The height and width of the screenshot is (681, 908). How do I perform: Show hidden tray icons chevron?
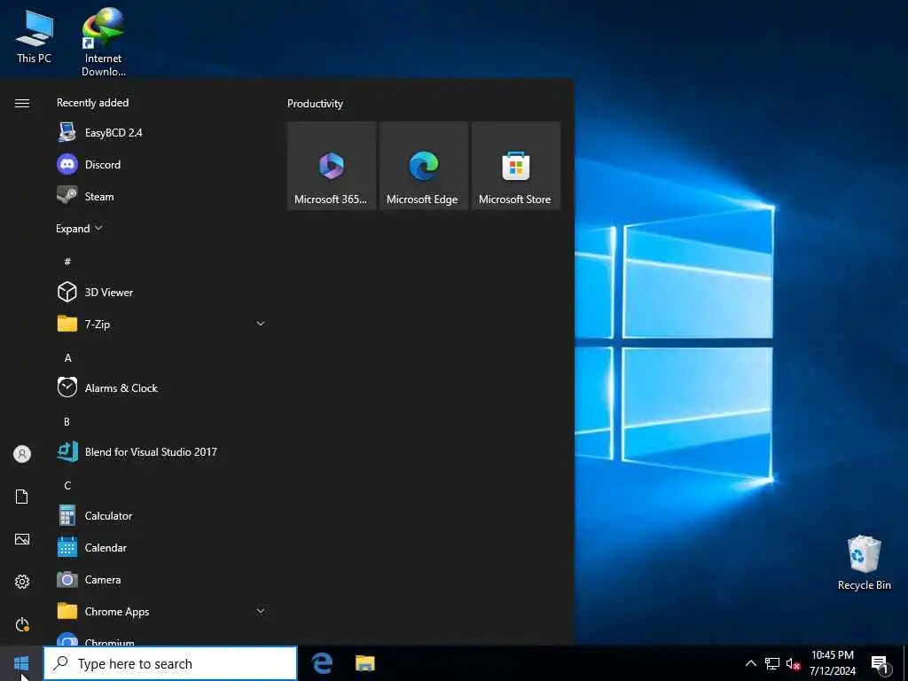[x=750, y=663]
